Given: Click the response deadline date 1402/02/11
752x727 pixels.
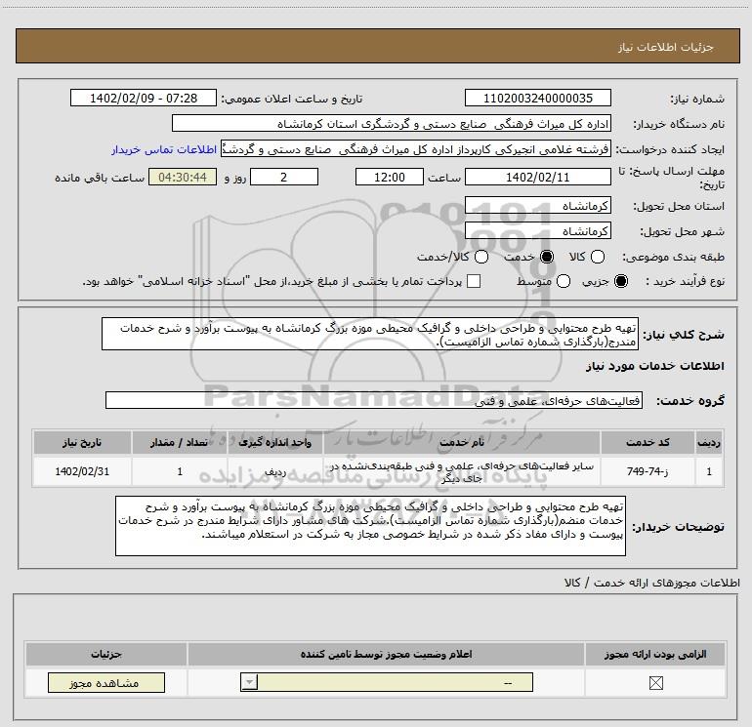Looking at the screenshot, I should pos(537,177).
